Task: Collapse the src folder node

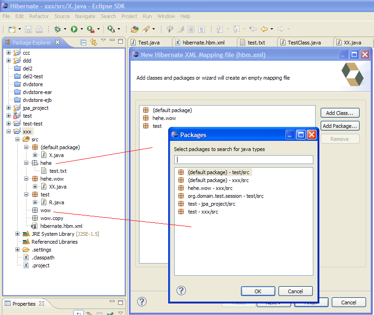Action: (18, 139)
